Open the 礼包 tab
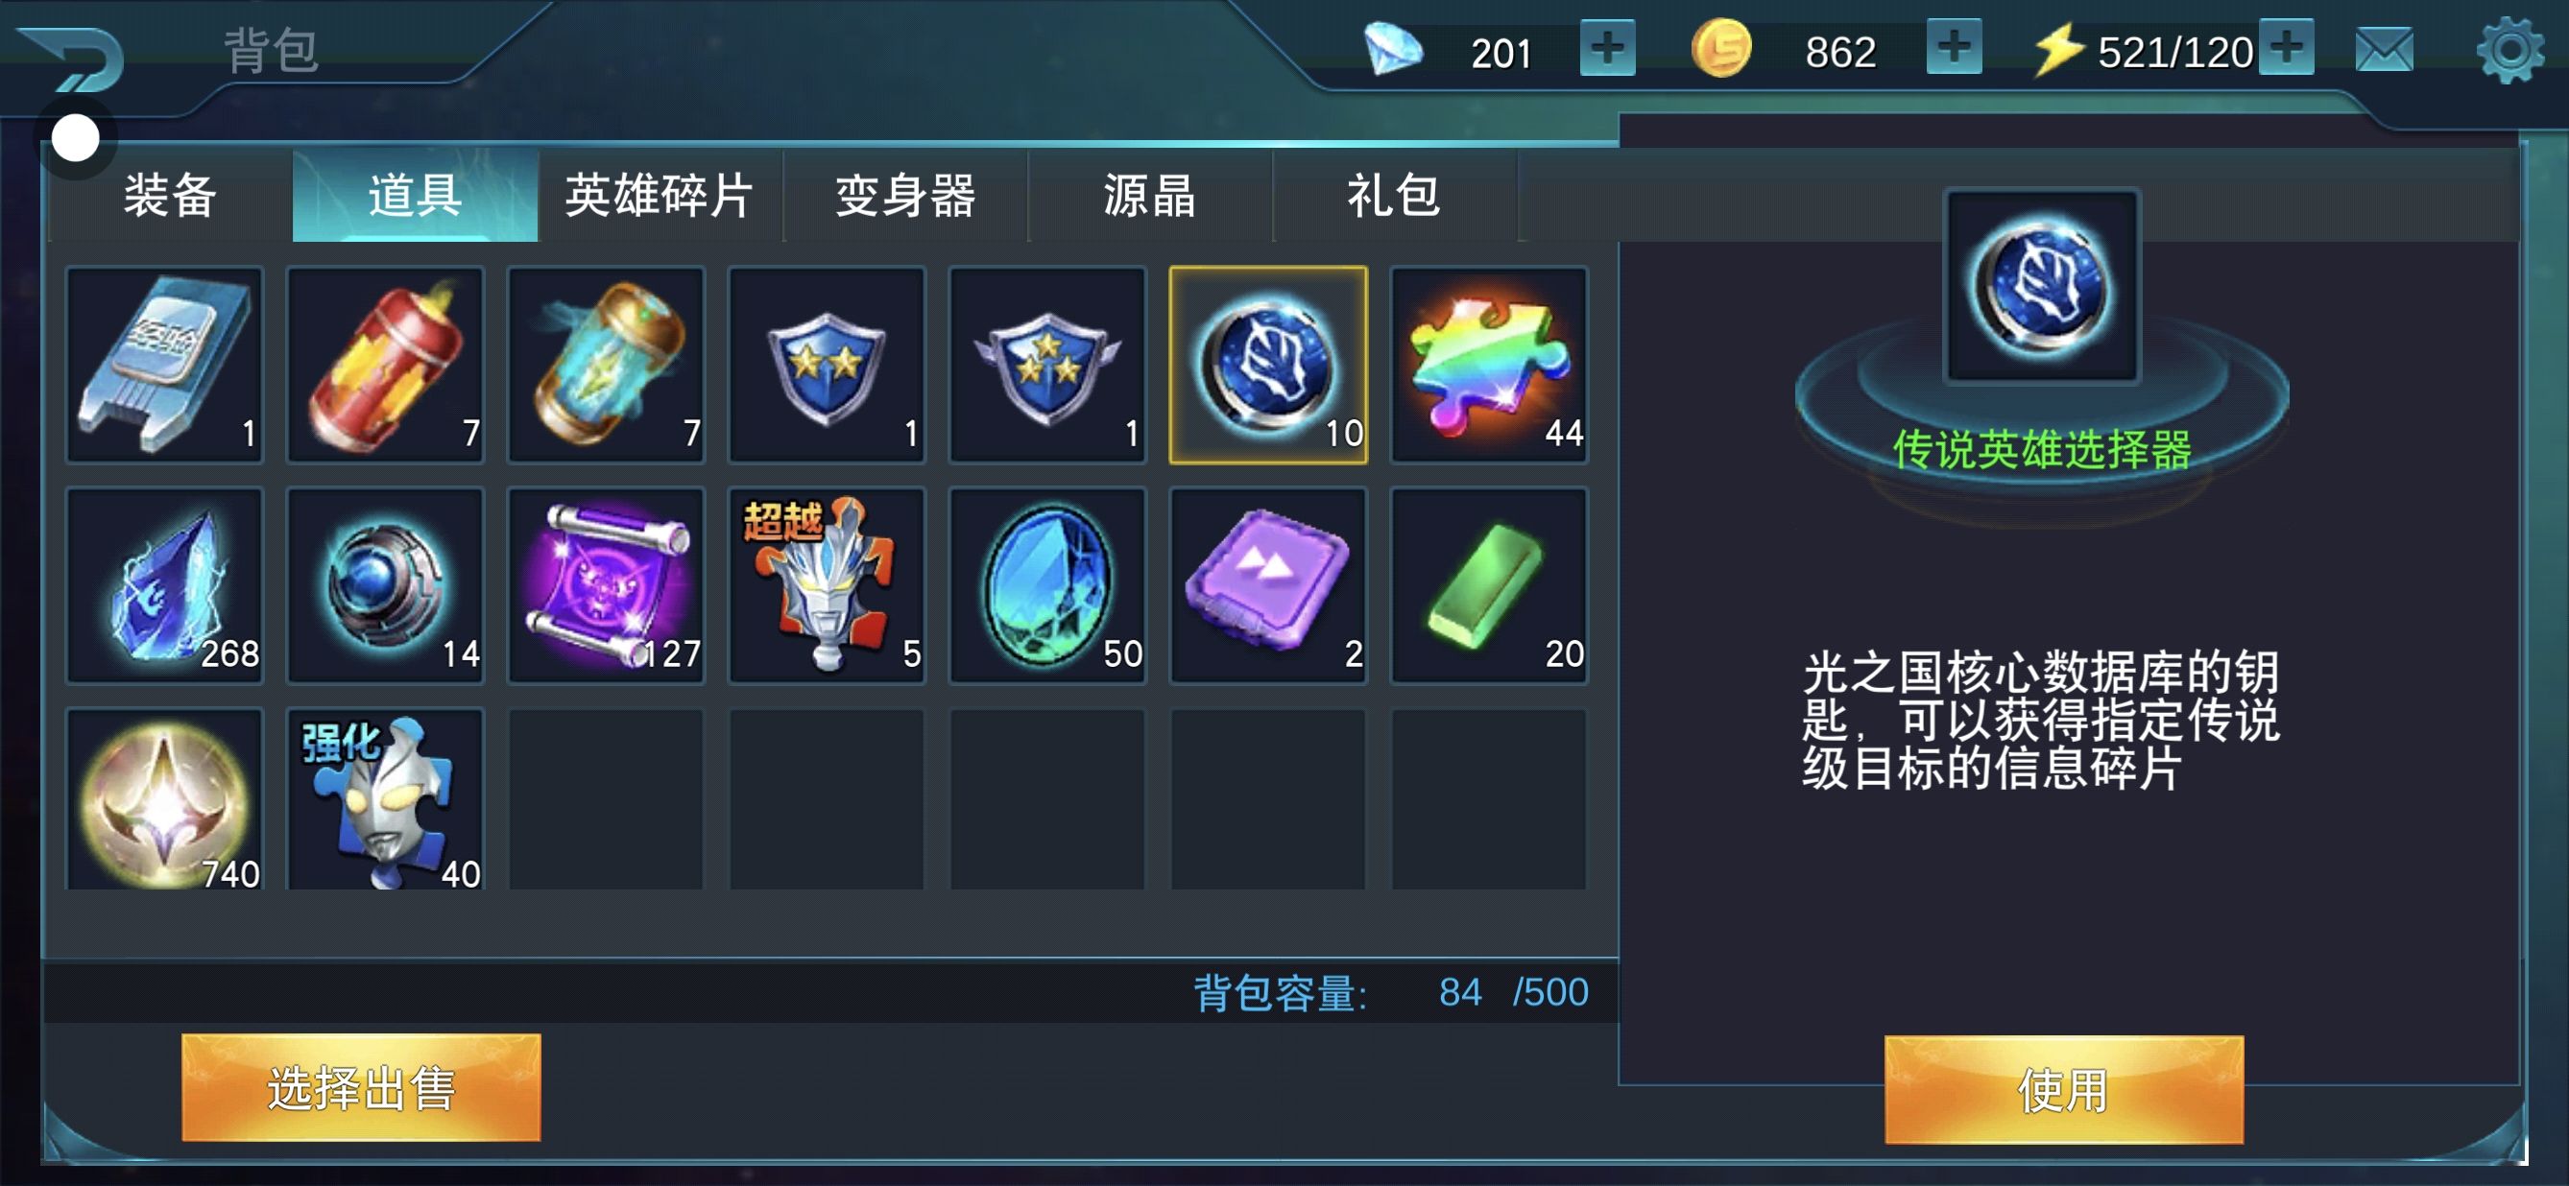Screen dimensions: 2569x1186 tap(1394, 196)
